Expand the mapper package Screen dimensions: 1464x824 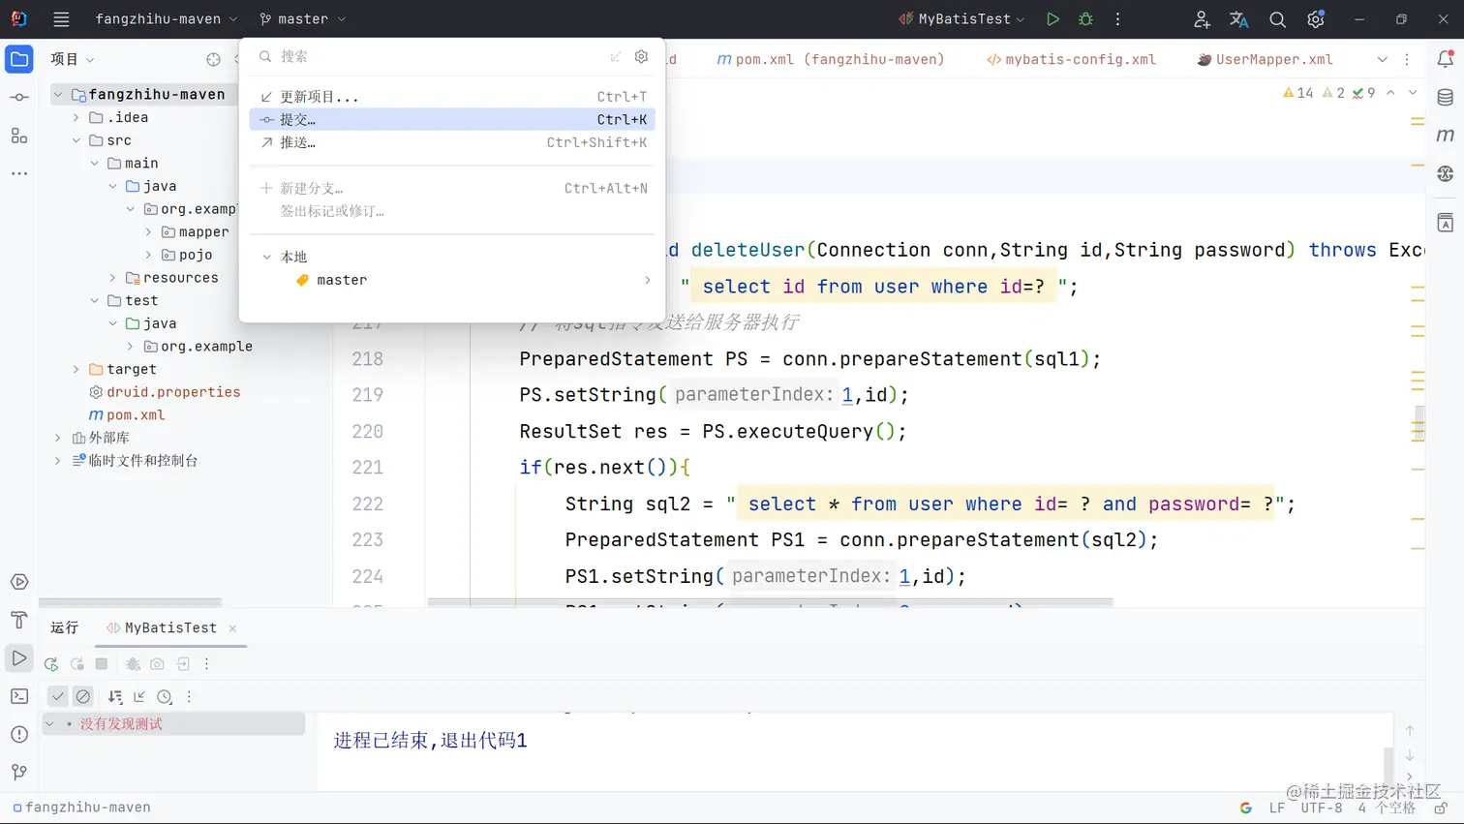point(148,232)
